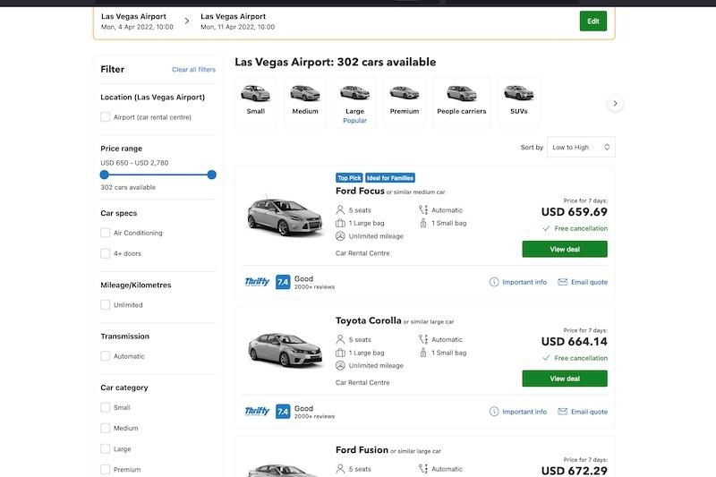Check Unlimited mileage filter
The width and height of the screenshot is (716, 477).
[105, 305]
